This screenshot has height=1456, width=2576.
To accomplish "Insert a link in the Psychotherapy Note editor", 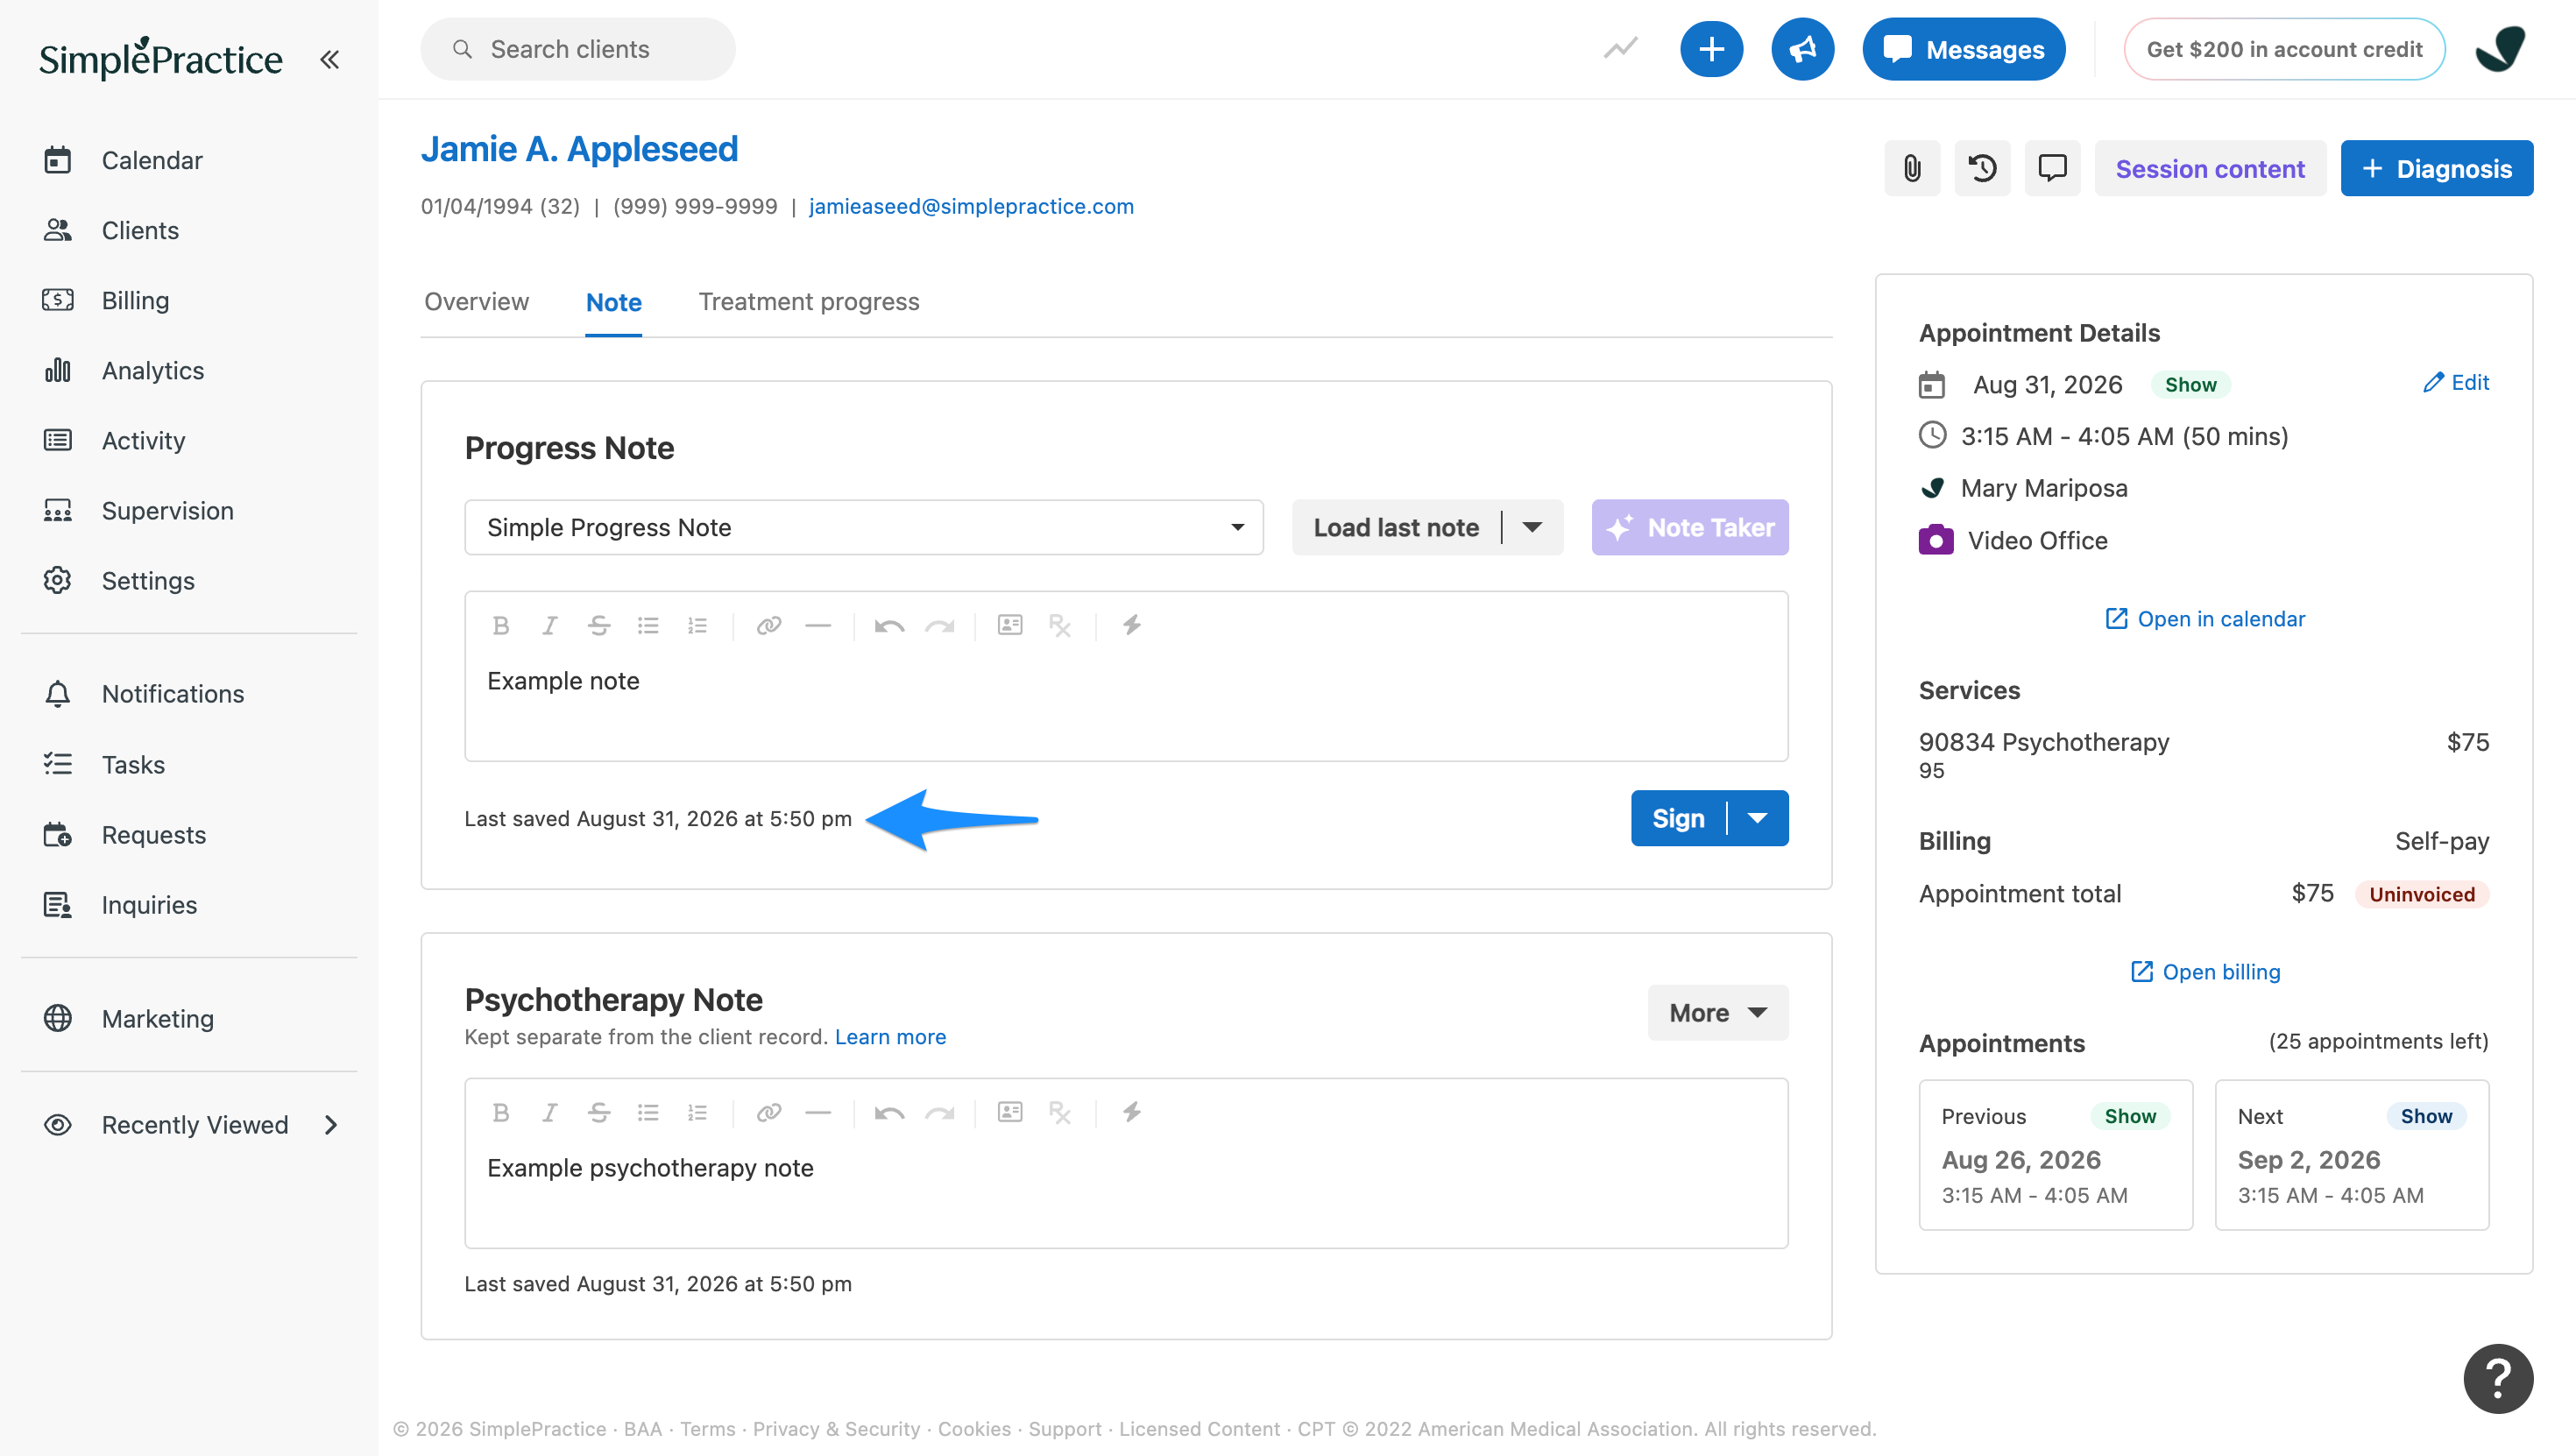I will (x=768, y=1113).
